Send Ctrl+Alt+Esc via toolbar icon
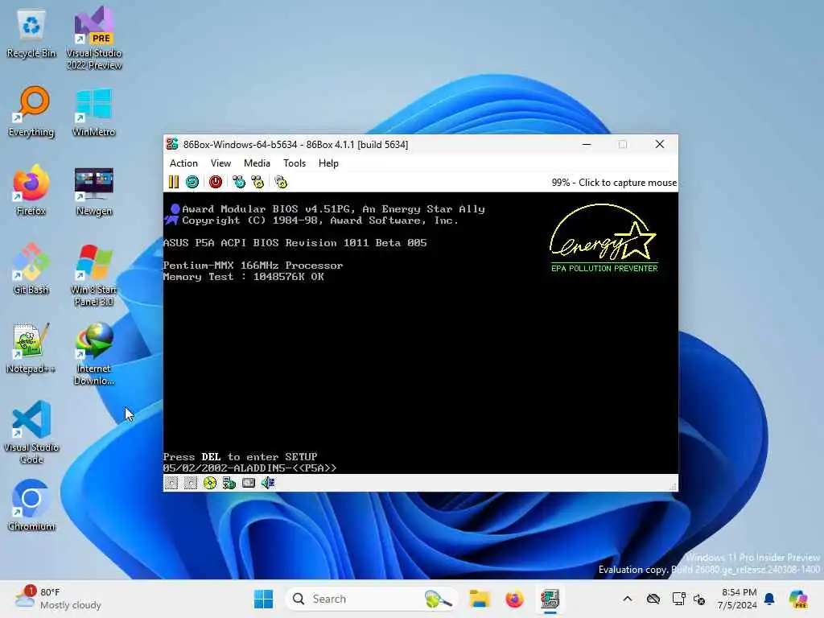The height and width of the screenshot is (618, 824). point(257,183)
